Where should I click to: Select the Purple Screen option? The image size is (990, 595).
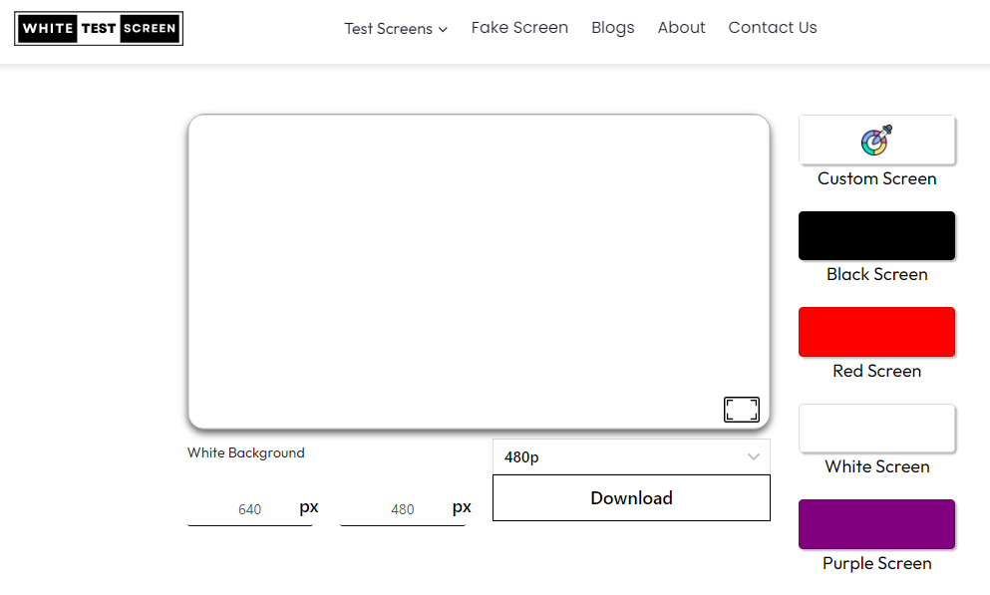876,523
